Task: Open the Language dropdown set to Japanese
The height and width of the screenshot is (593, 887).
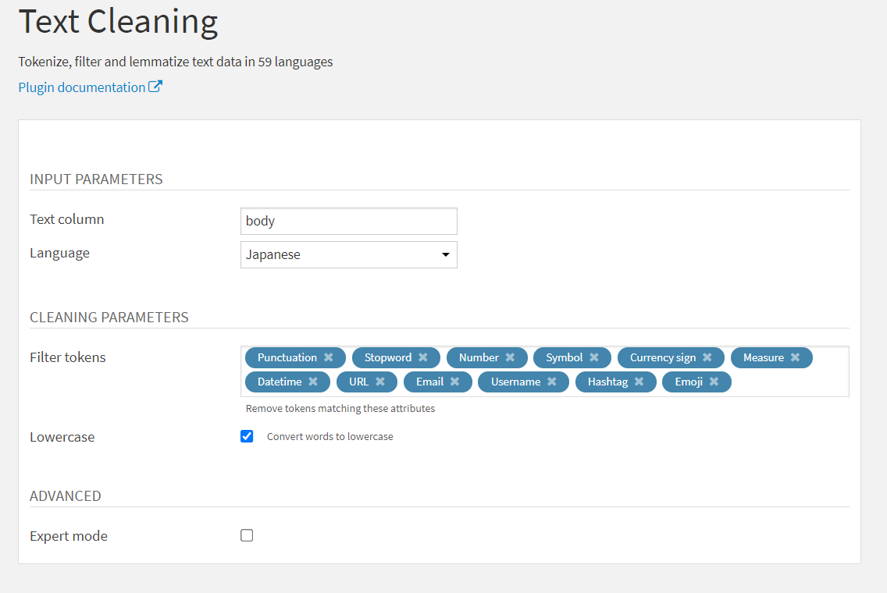Action: pyautogui.click(x=348, y=255)
